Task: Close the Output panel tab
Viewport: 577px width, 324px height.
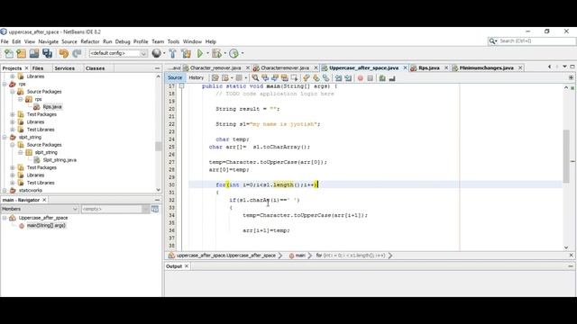Action: (x=187, y=266)
